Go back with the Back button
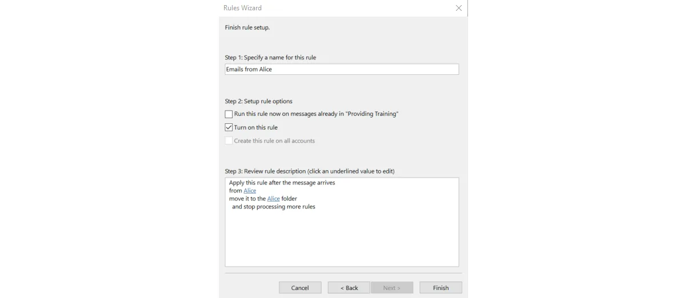The image size is (692, 298). click(x=349, y=288)
